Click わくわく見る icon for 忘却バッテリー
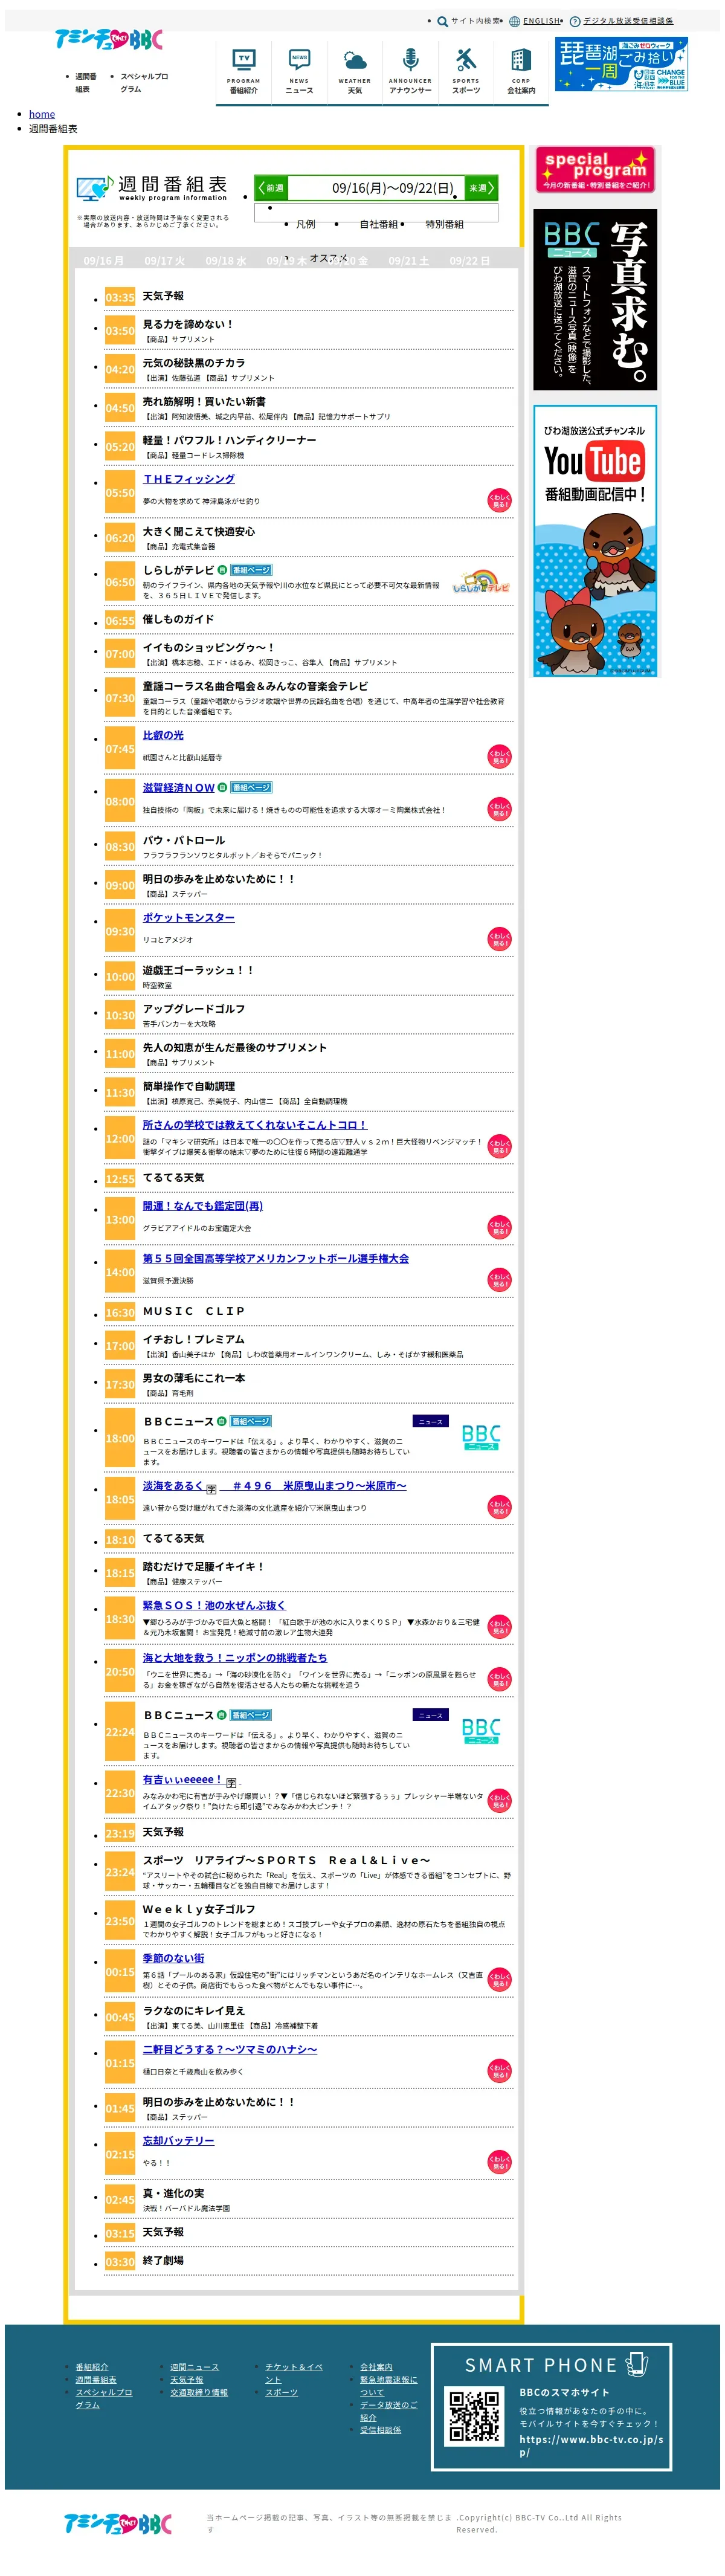The image size is (725, 2576). coord(499,2161)
